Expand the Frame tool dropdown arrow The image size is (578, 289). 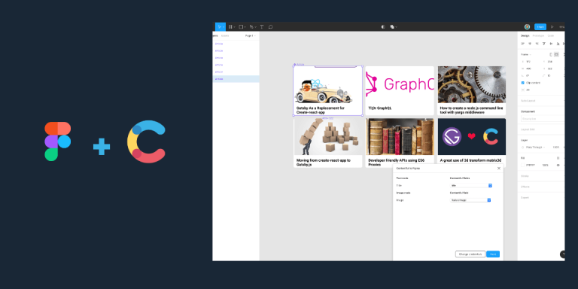point(235,27)
